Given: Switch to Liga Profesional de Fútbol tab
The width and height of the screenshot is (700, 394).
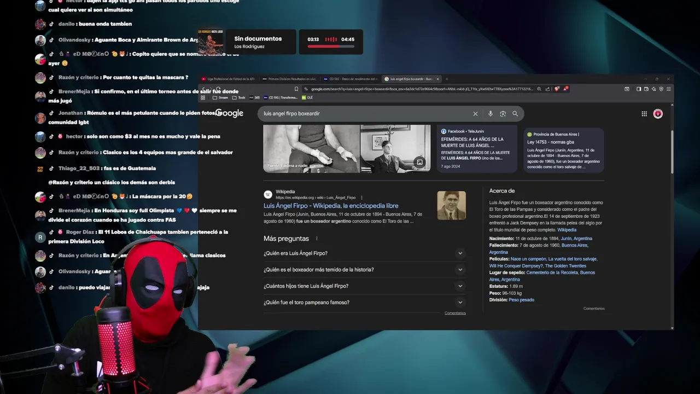Looking at the screenshot, I should [x=230, y=79].
